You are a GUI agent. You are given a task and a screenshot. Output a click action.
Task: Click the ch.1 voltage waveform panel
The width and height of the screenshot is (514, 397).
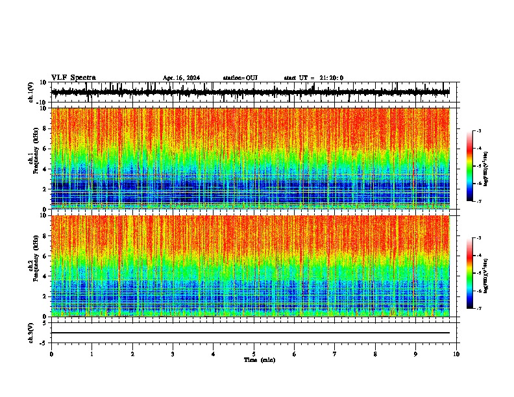click(x=254, y=92)
